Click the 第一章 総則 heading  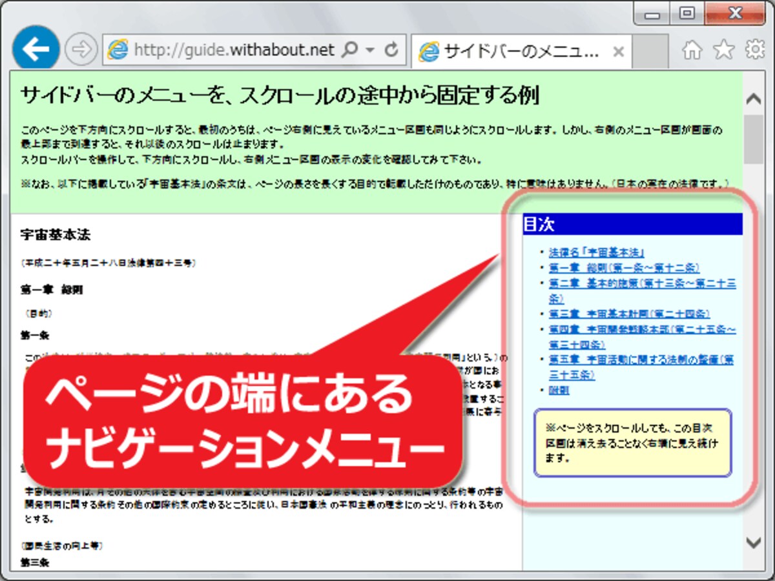tap(52, 290)
